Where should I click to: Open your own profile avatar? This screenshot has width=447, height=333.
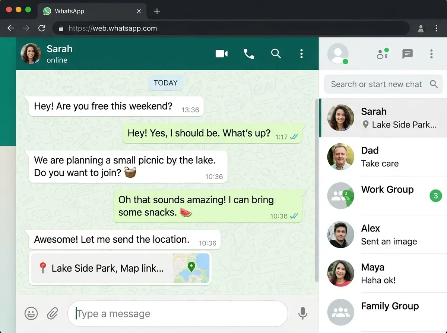point(338,54)
